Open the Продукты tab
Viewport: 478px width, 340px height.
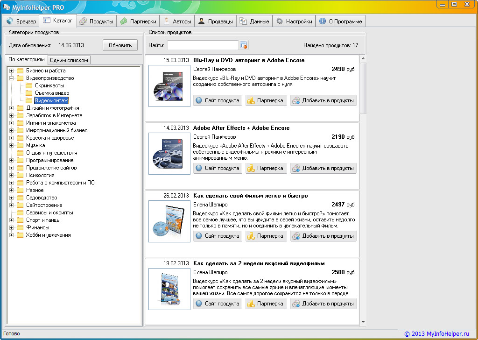click(x=96, y=21)
